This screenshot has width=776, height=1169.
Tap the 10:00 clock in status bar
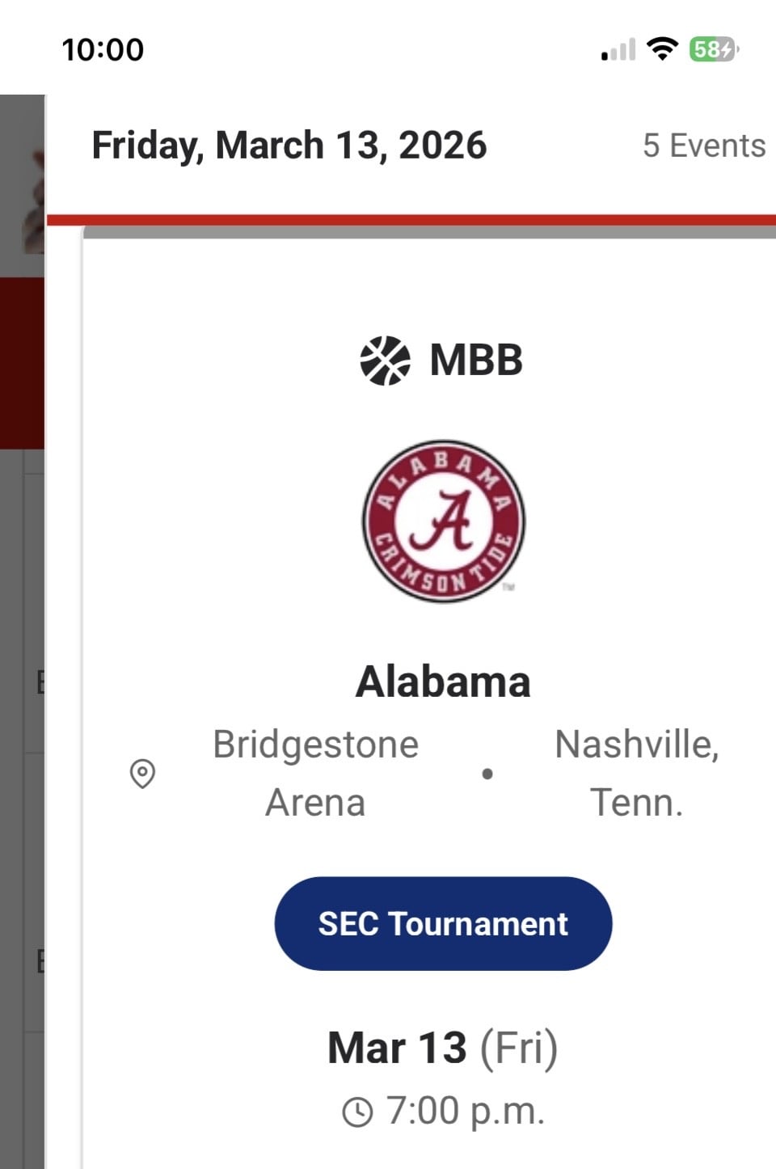tap(103, 50)
